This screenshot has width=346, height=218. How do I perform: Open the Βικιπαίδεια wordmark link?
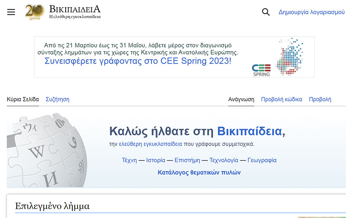click(x=75, y=12)
